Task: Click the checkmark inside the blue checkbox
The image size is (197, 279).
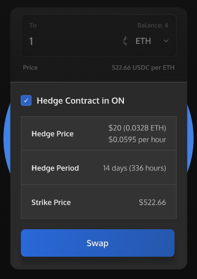Action: click(26, 101)
